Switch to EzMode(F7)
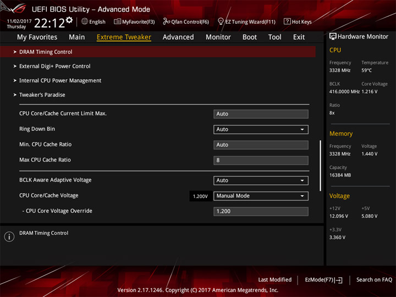396x297 pixels. [x=323, y=280]
